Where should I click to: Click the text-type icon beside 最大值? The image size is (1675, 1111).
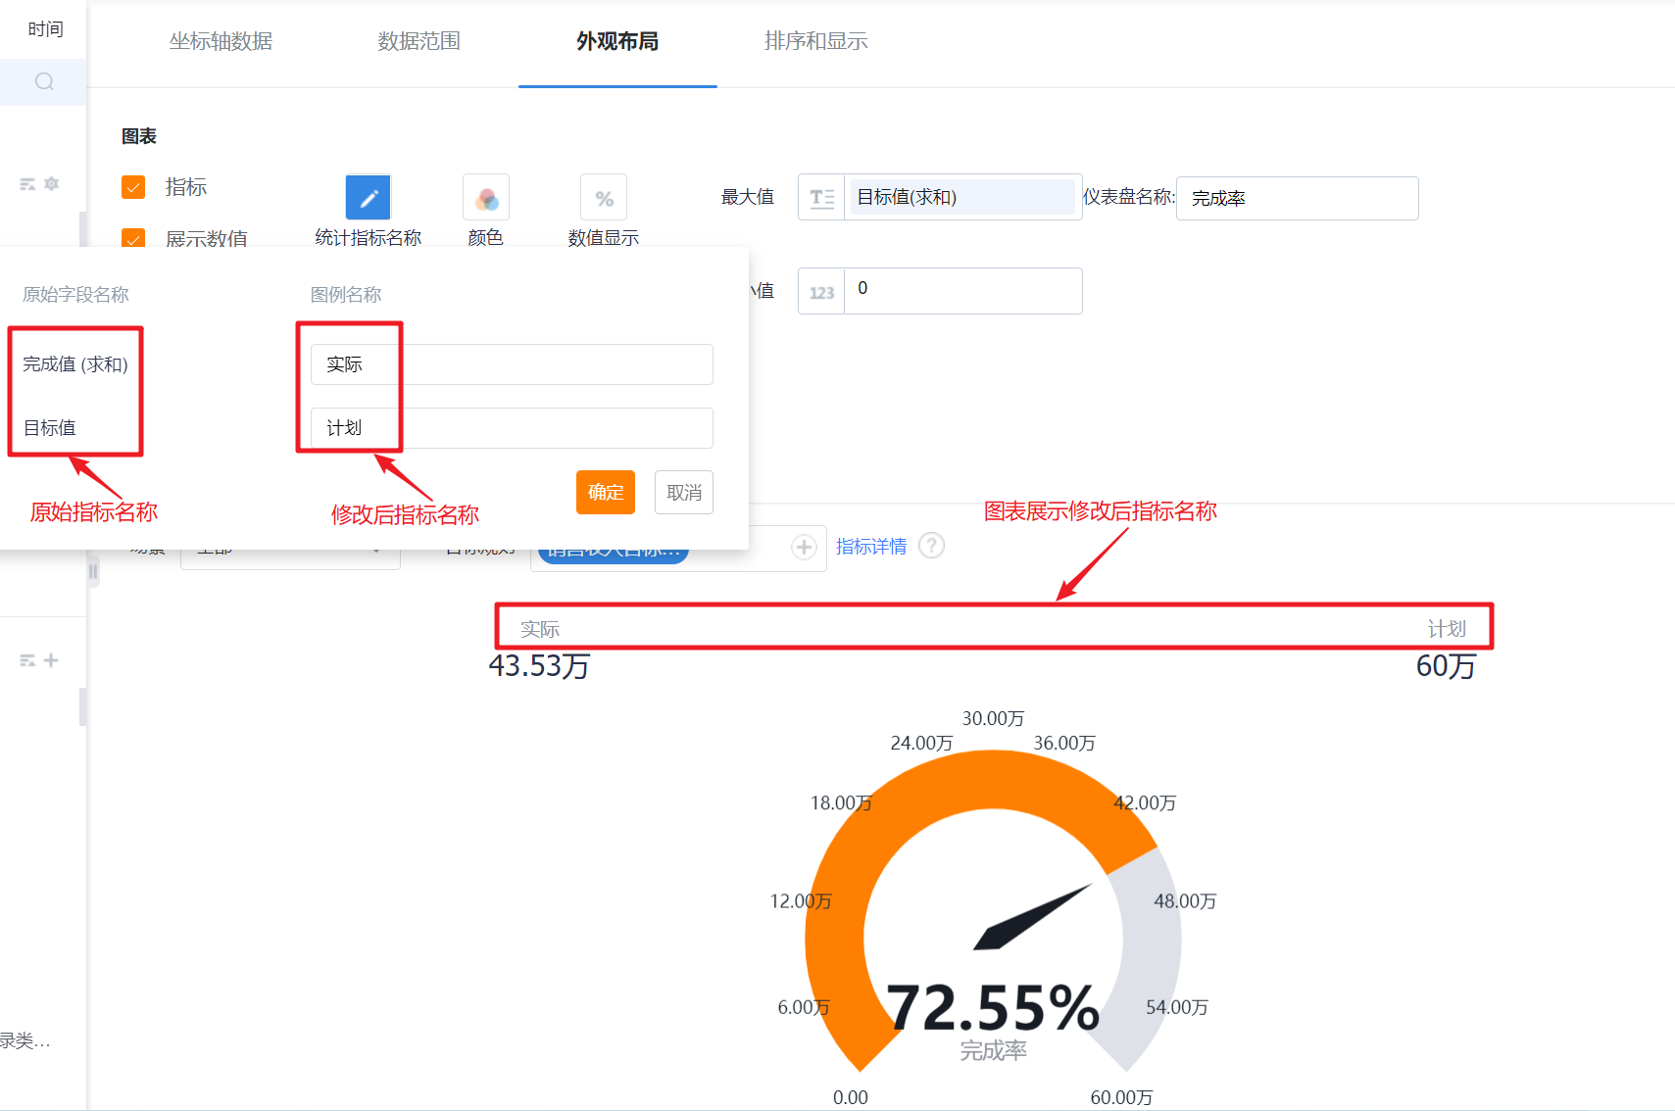tap(821, 197)
